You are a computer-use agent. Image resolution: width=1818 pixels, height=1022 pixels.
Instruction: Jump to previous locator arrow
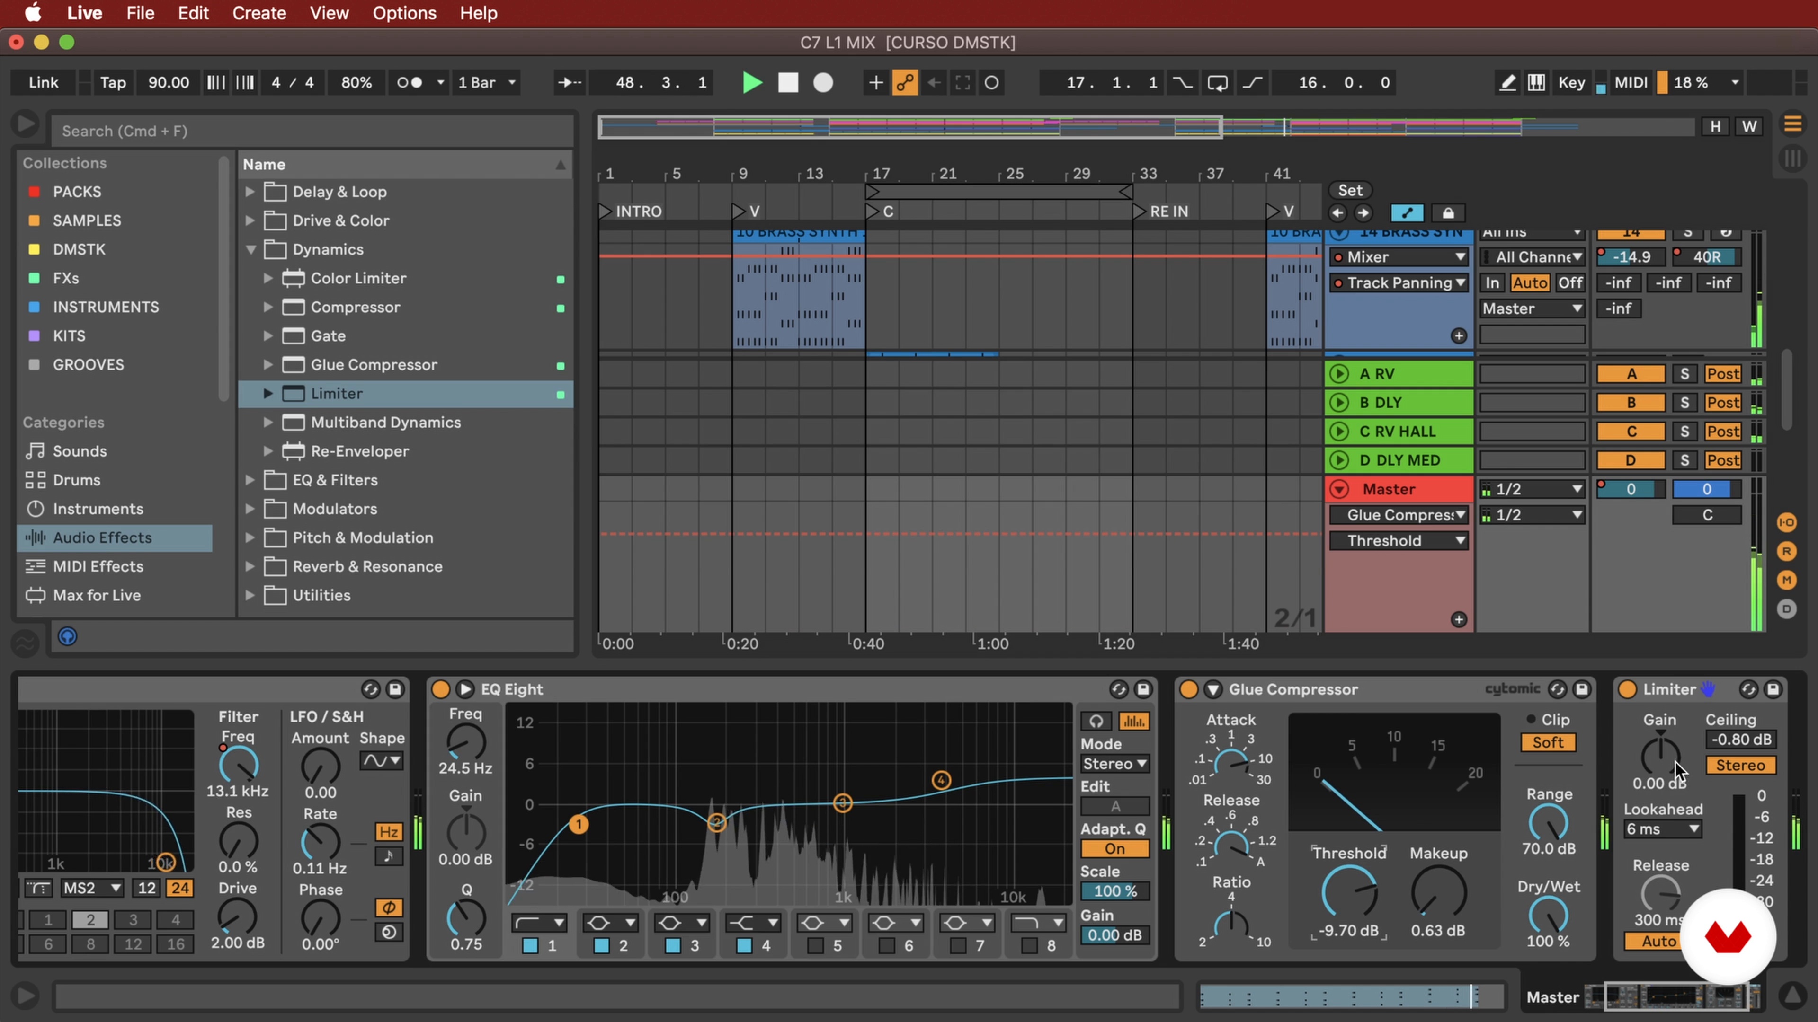click(1337, 213)
